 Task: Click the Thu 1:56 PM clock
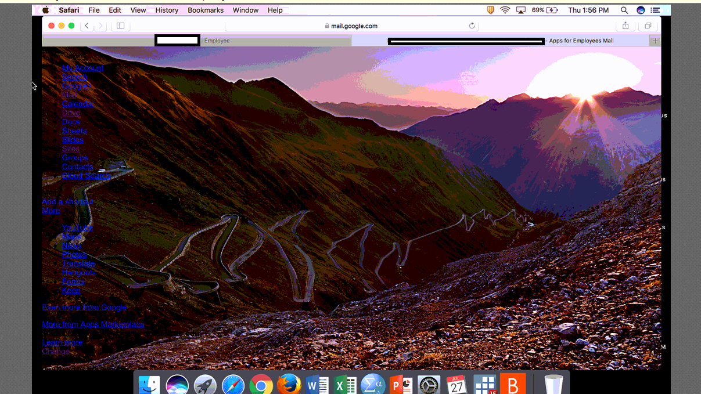pyautogui.click(x=588, y=10)
